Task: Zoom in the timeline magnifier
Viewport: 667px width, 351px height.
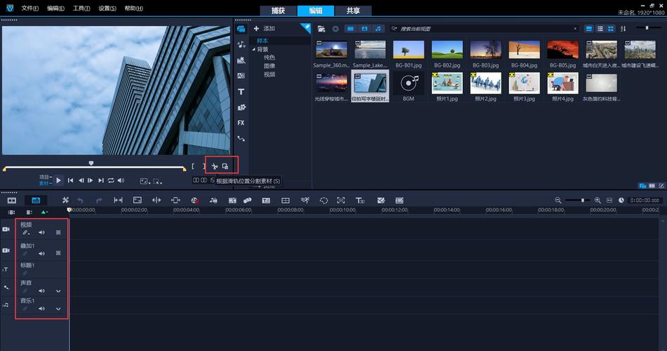Action: click(x=598, y=200)
